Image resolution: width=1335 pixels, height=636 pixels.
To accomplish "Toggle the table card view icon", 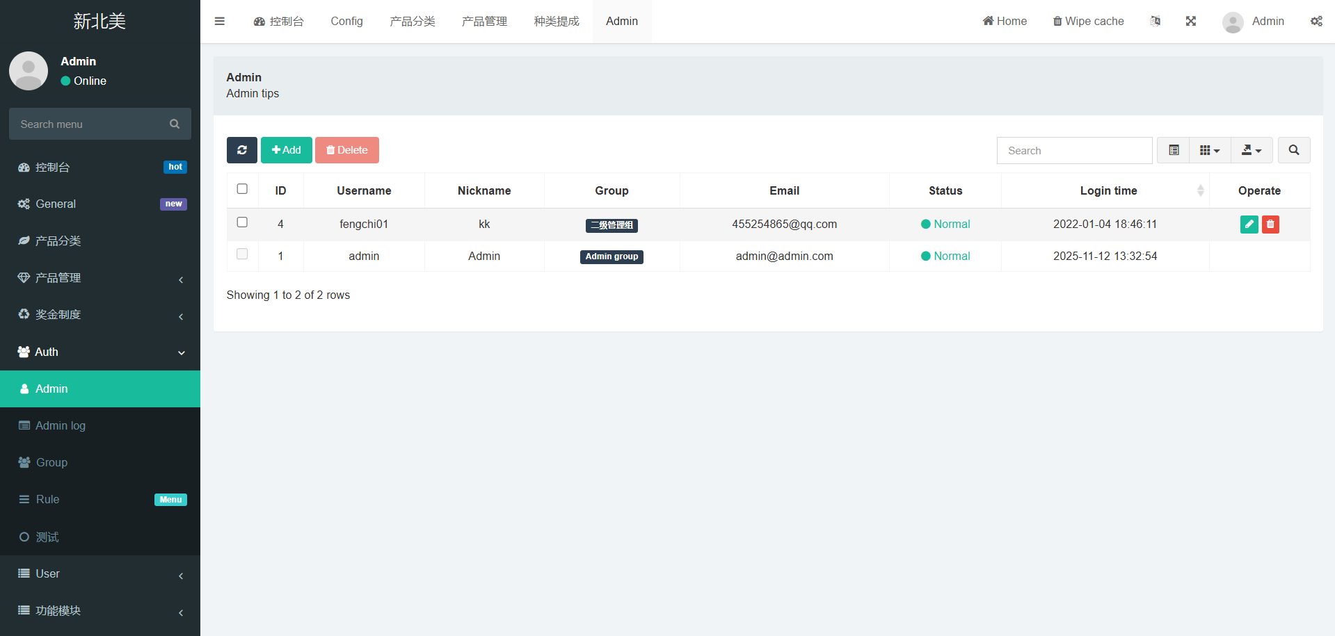I will click(x=1174, y=150).
